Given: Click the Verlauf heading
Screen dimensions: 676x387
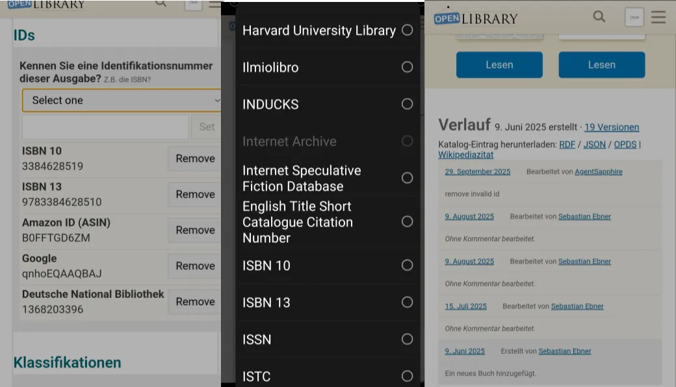Looking at the screenshot, I should coord(464,125).
